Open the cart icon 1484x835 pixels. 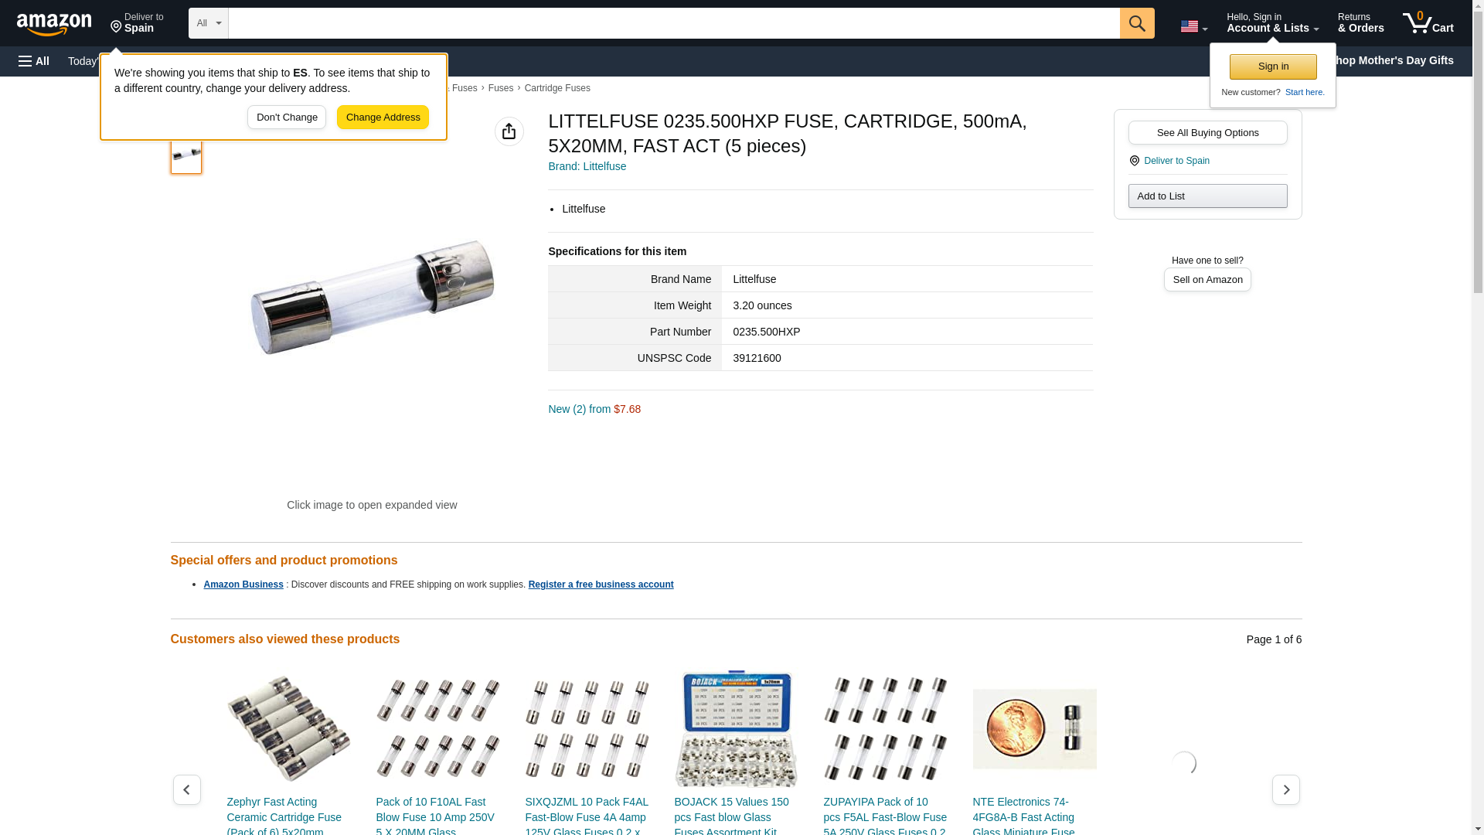pos(1428,23)
